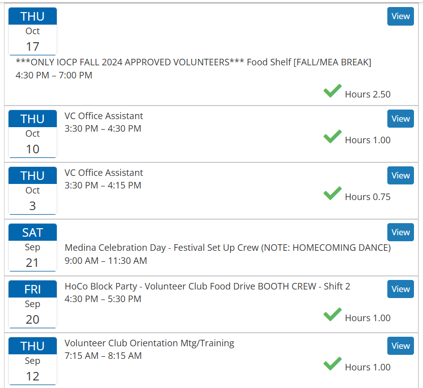
Task: Click the THU Oct 10 calendar date badge
Action: (33, 134)
